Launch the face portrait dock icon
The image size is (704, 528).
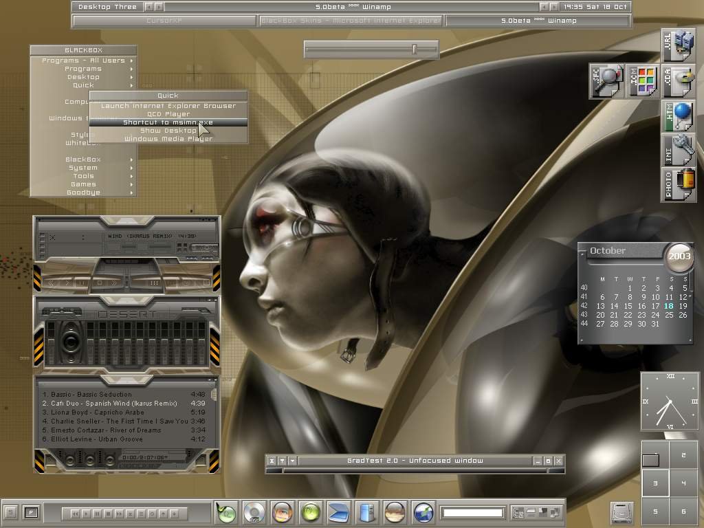[283, 512]
